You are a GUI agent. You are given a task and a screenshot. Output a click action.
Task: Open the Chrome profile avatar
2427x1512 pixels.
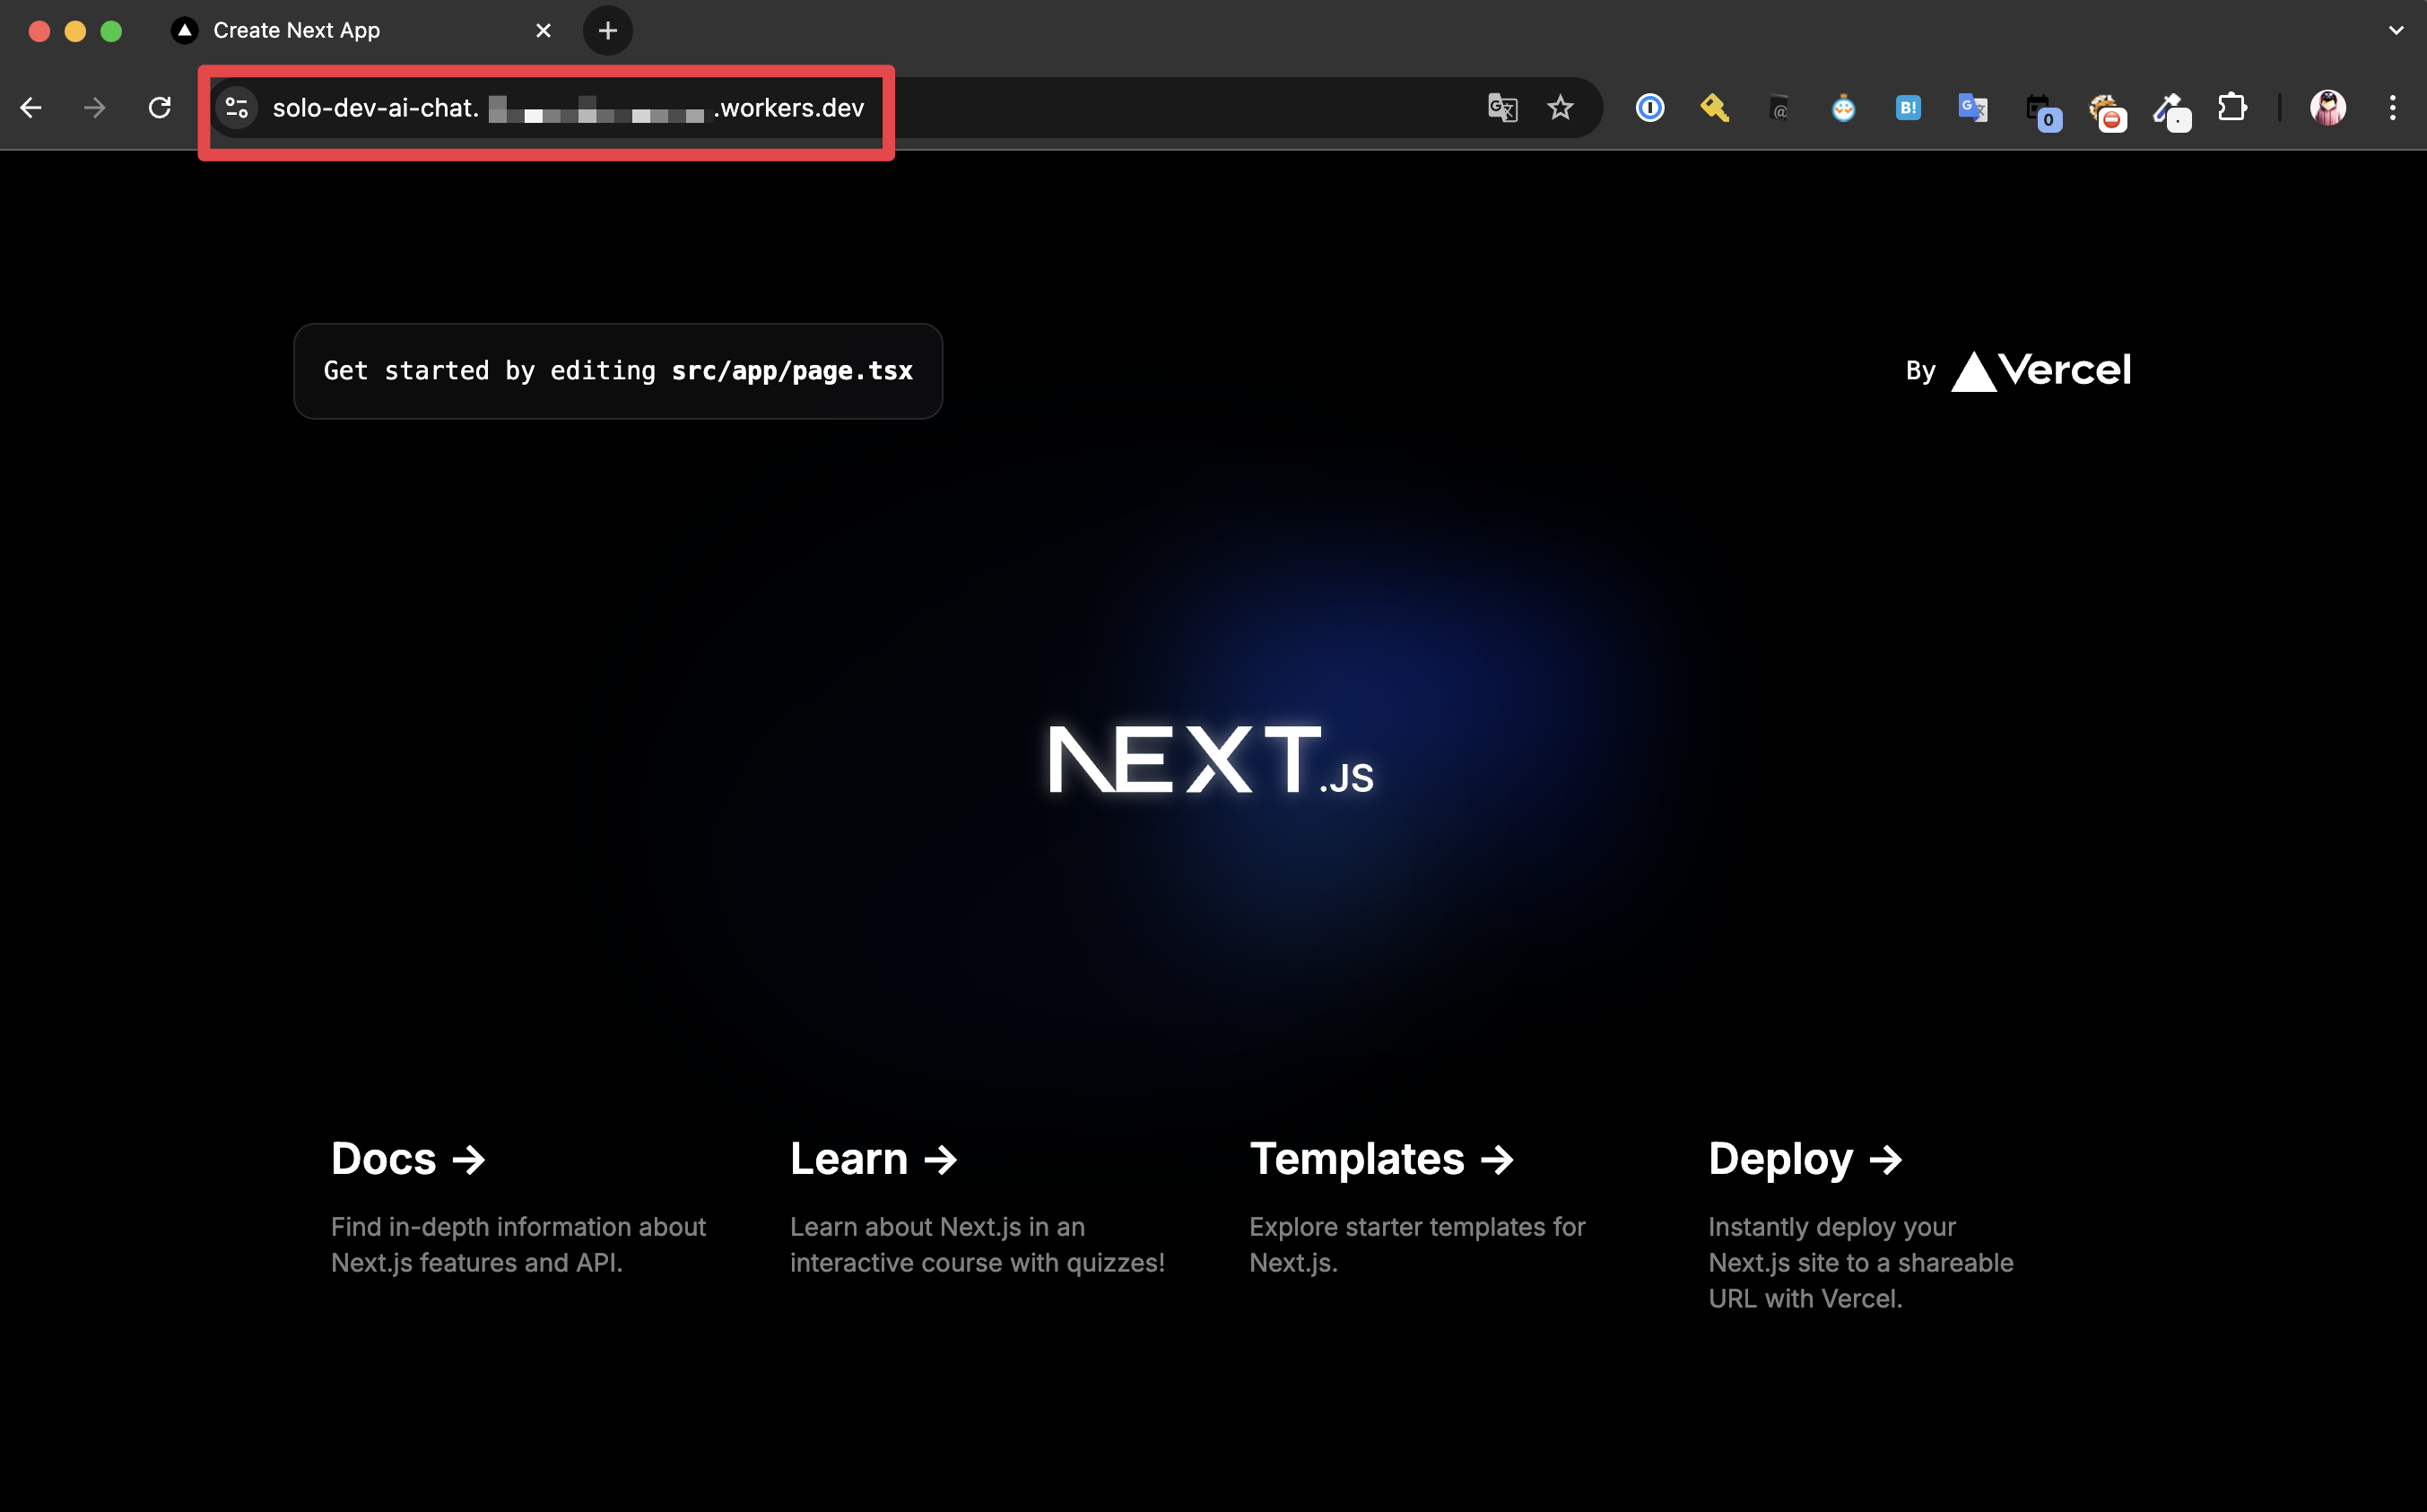pos(2328,108)
